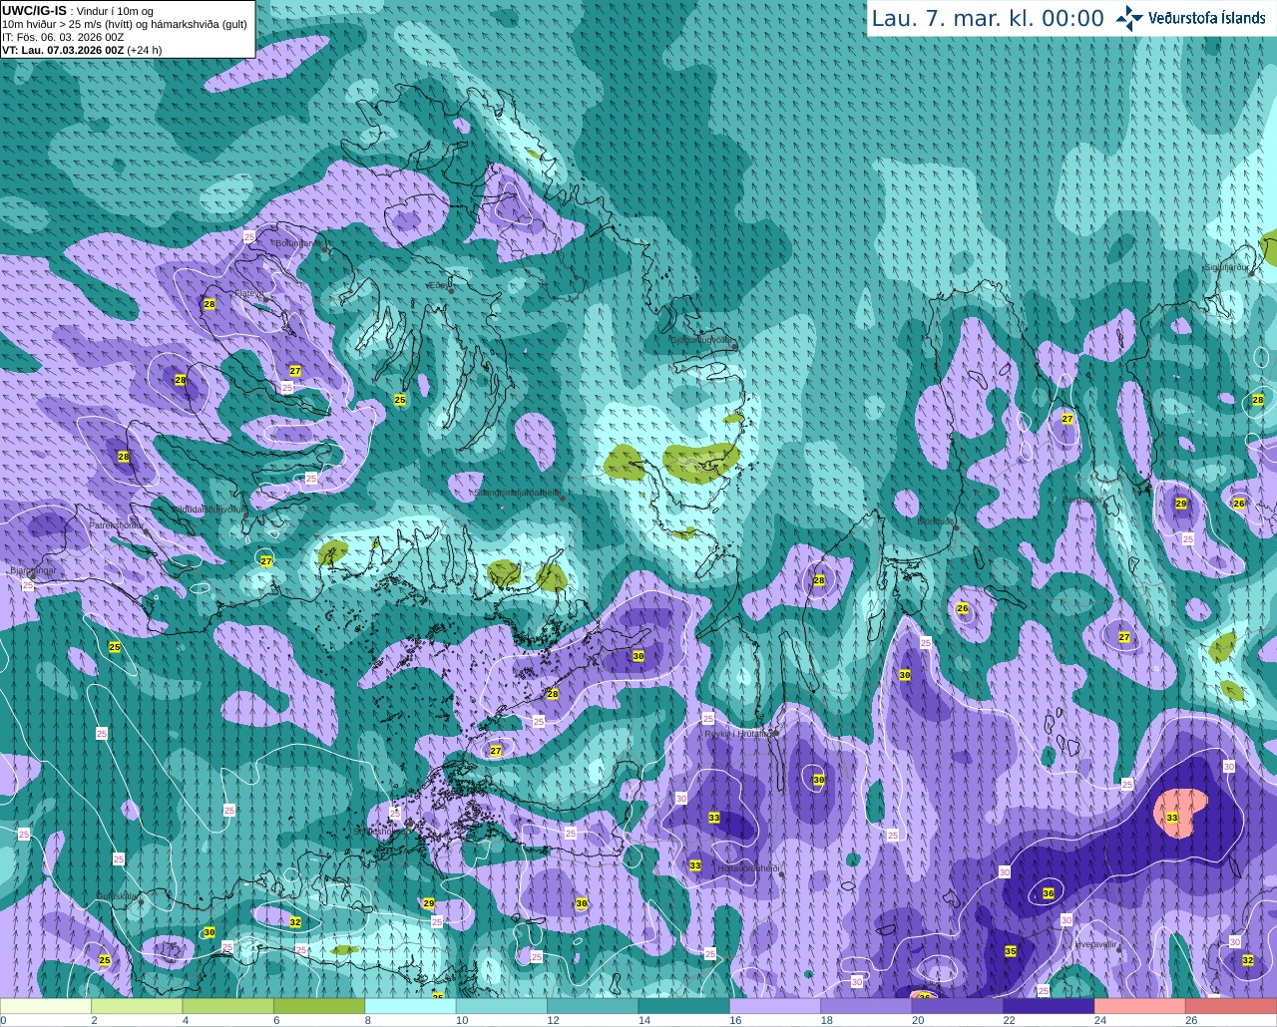Click the Æðey station label
Viewport: 1277px width, 1027px height.
pos(438,285)
